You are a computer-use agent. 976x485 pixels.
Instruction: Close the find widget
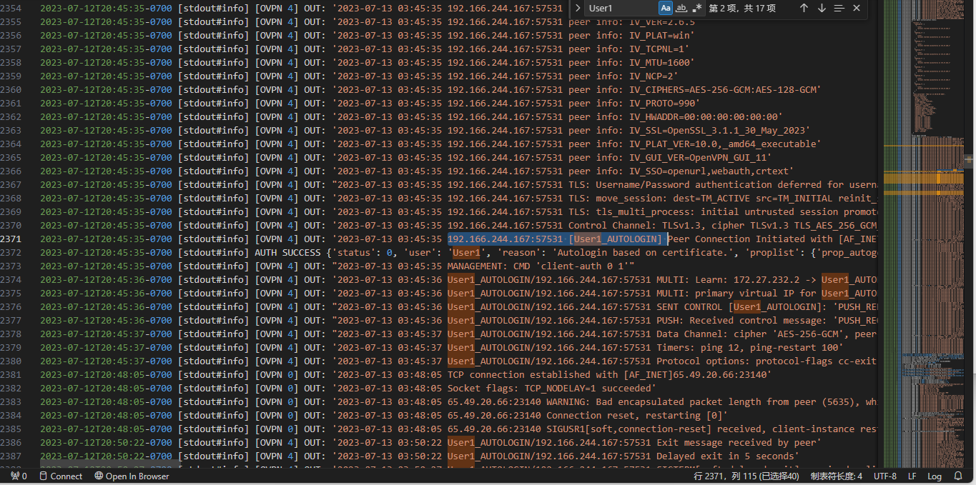point(857,8)
